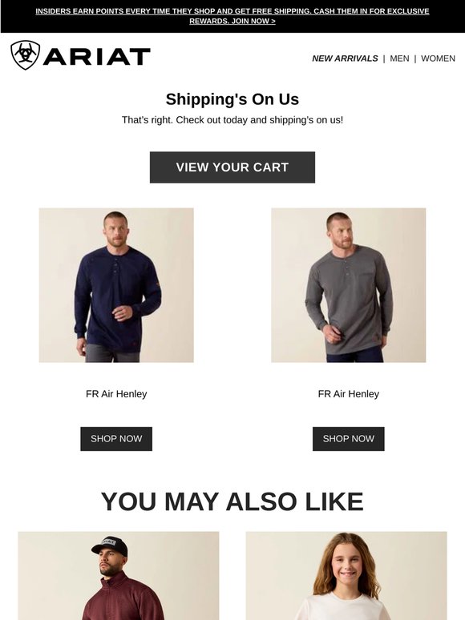Image resolution: width=465 pixels, height=620 pixels.
Task: Shop now for the navy henley
Action: tap(116, 439)
